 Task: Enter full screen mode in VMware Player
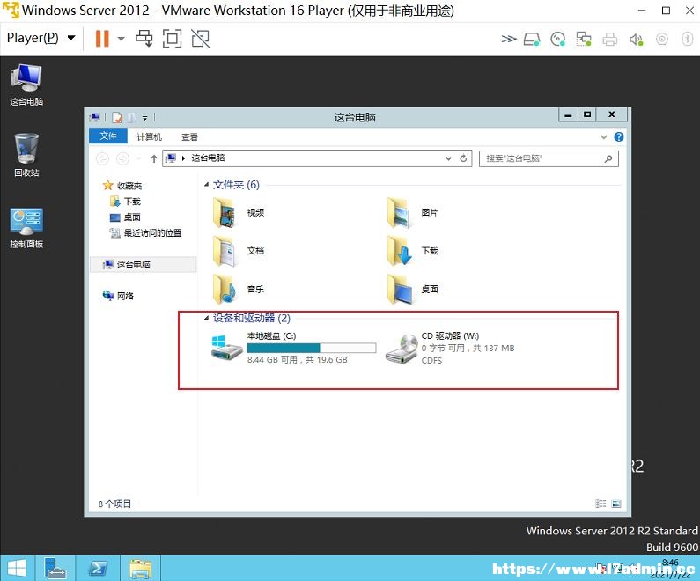click(172, 39)
